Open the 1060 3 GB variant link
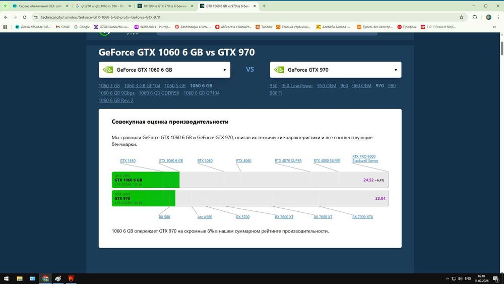 pos(109,86)
